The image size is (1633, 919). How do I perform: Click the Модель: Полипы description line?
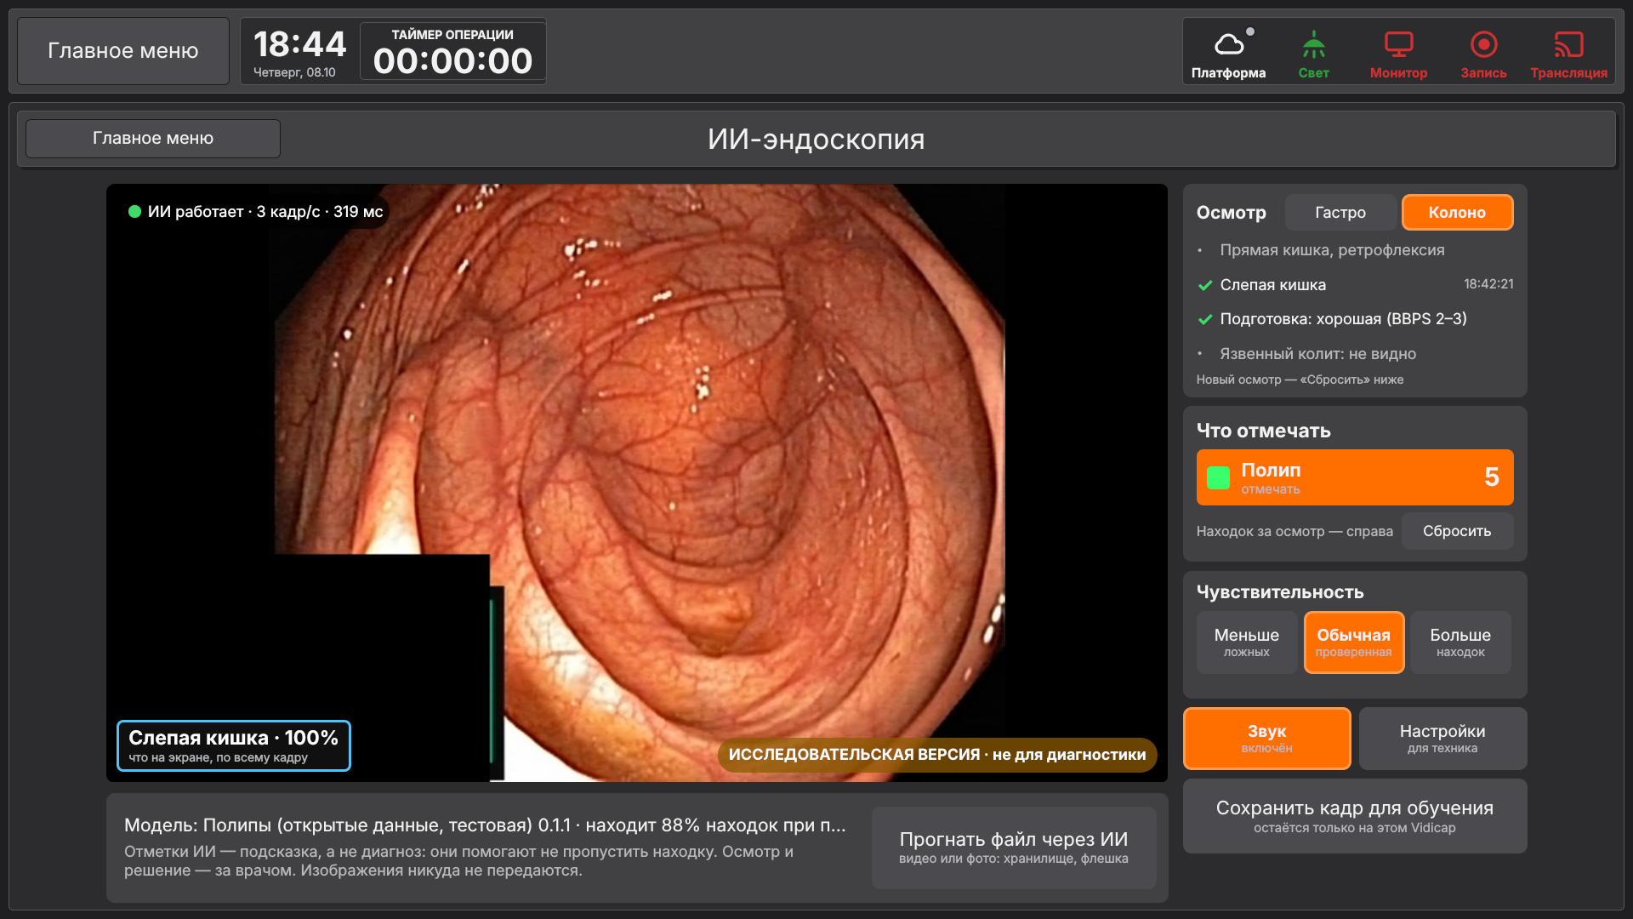tap(485, 825)
